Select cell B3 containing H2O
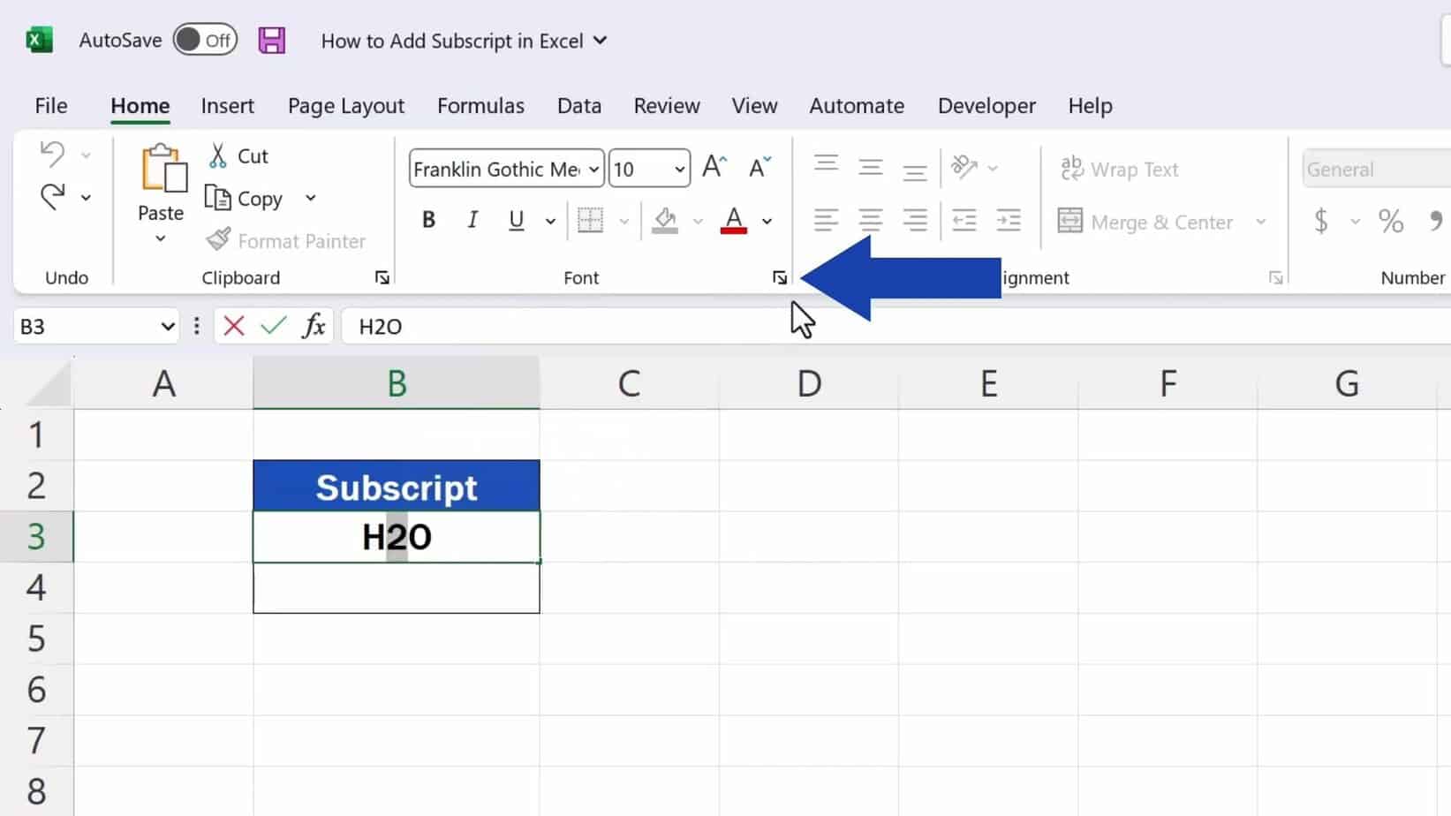Viewport: 1451px width, 816px height. click(396, 536)
